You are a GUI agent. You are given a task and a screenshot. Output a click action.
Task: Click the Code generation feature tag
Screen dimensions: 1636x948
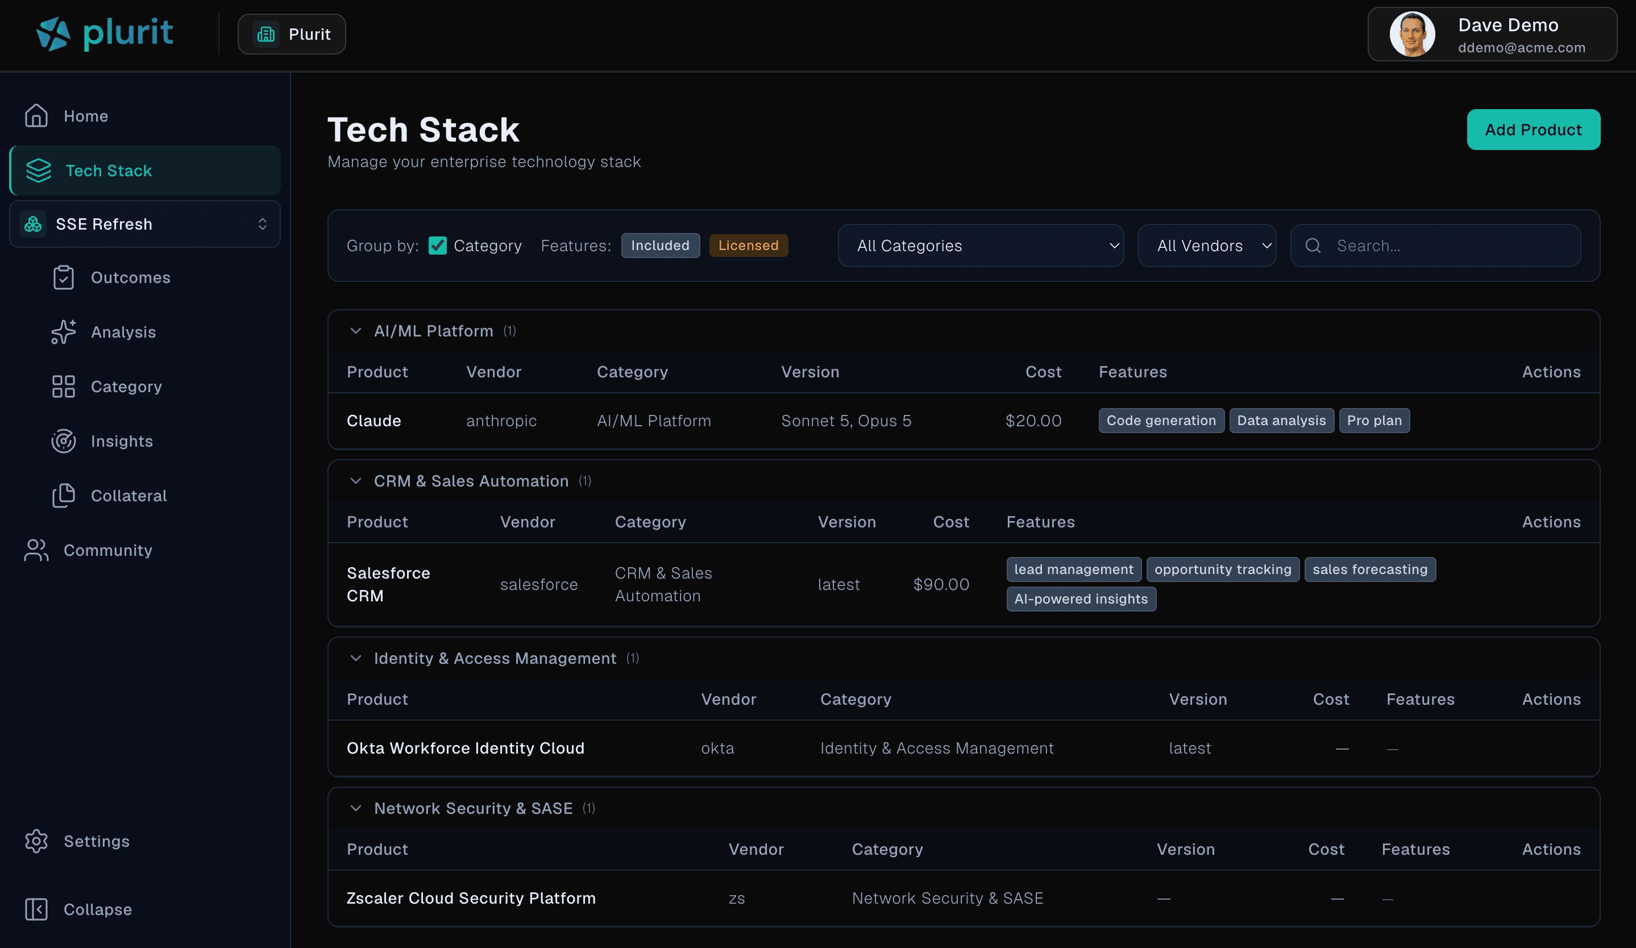click(1161, 421)
